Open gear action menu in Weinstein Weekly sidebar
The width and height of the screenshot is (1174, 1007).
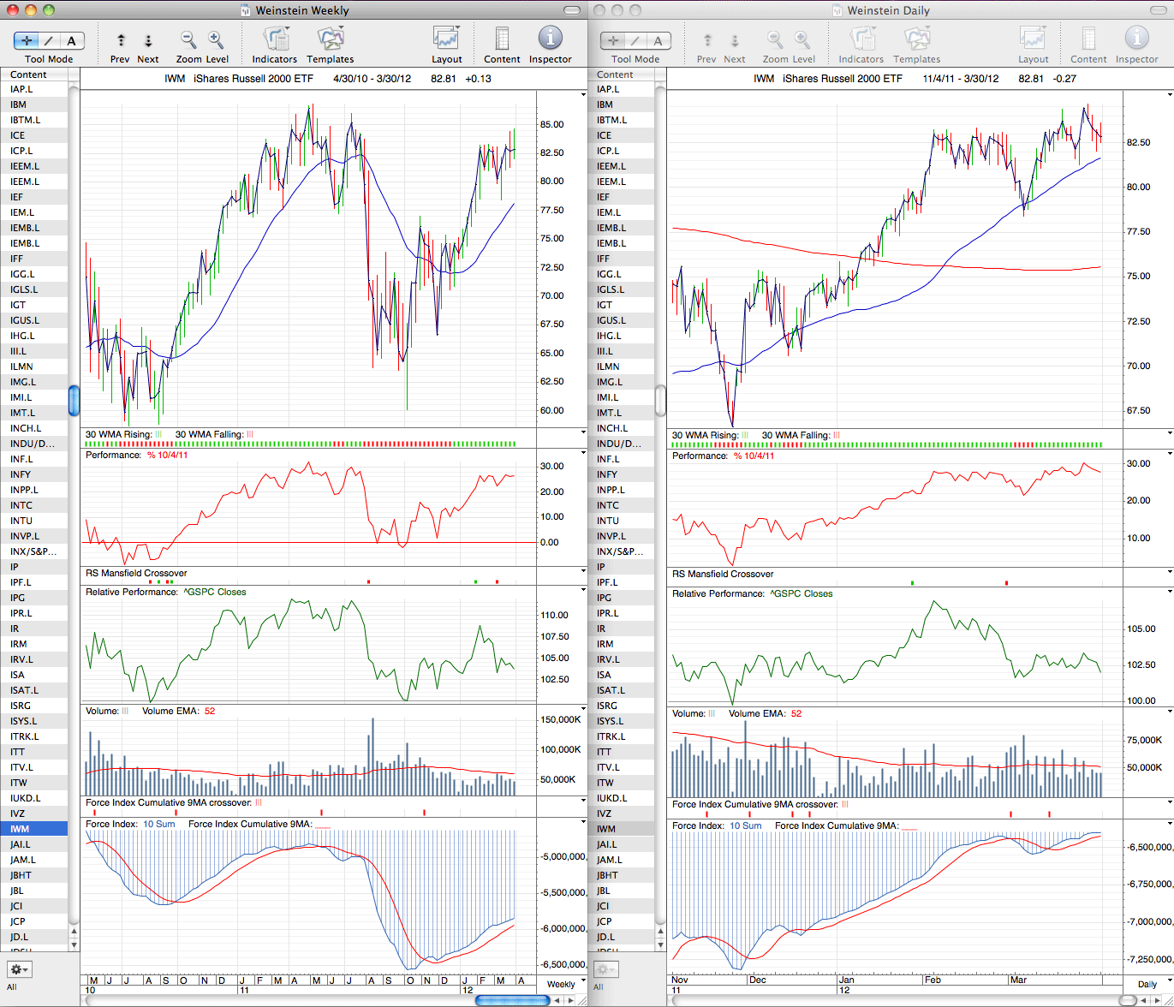tap(19, 969)
